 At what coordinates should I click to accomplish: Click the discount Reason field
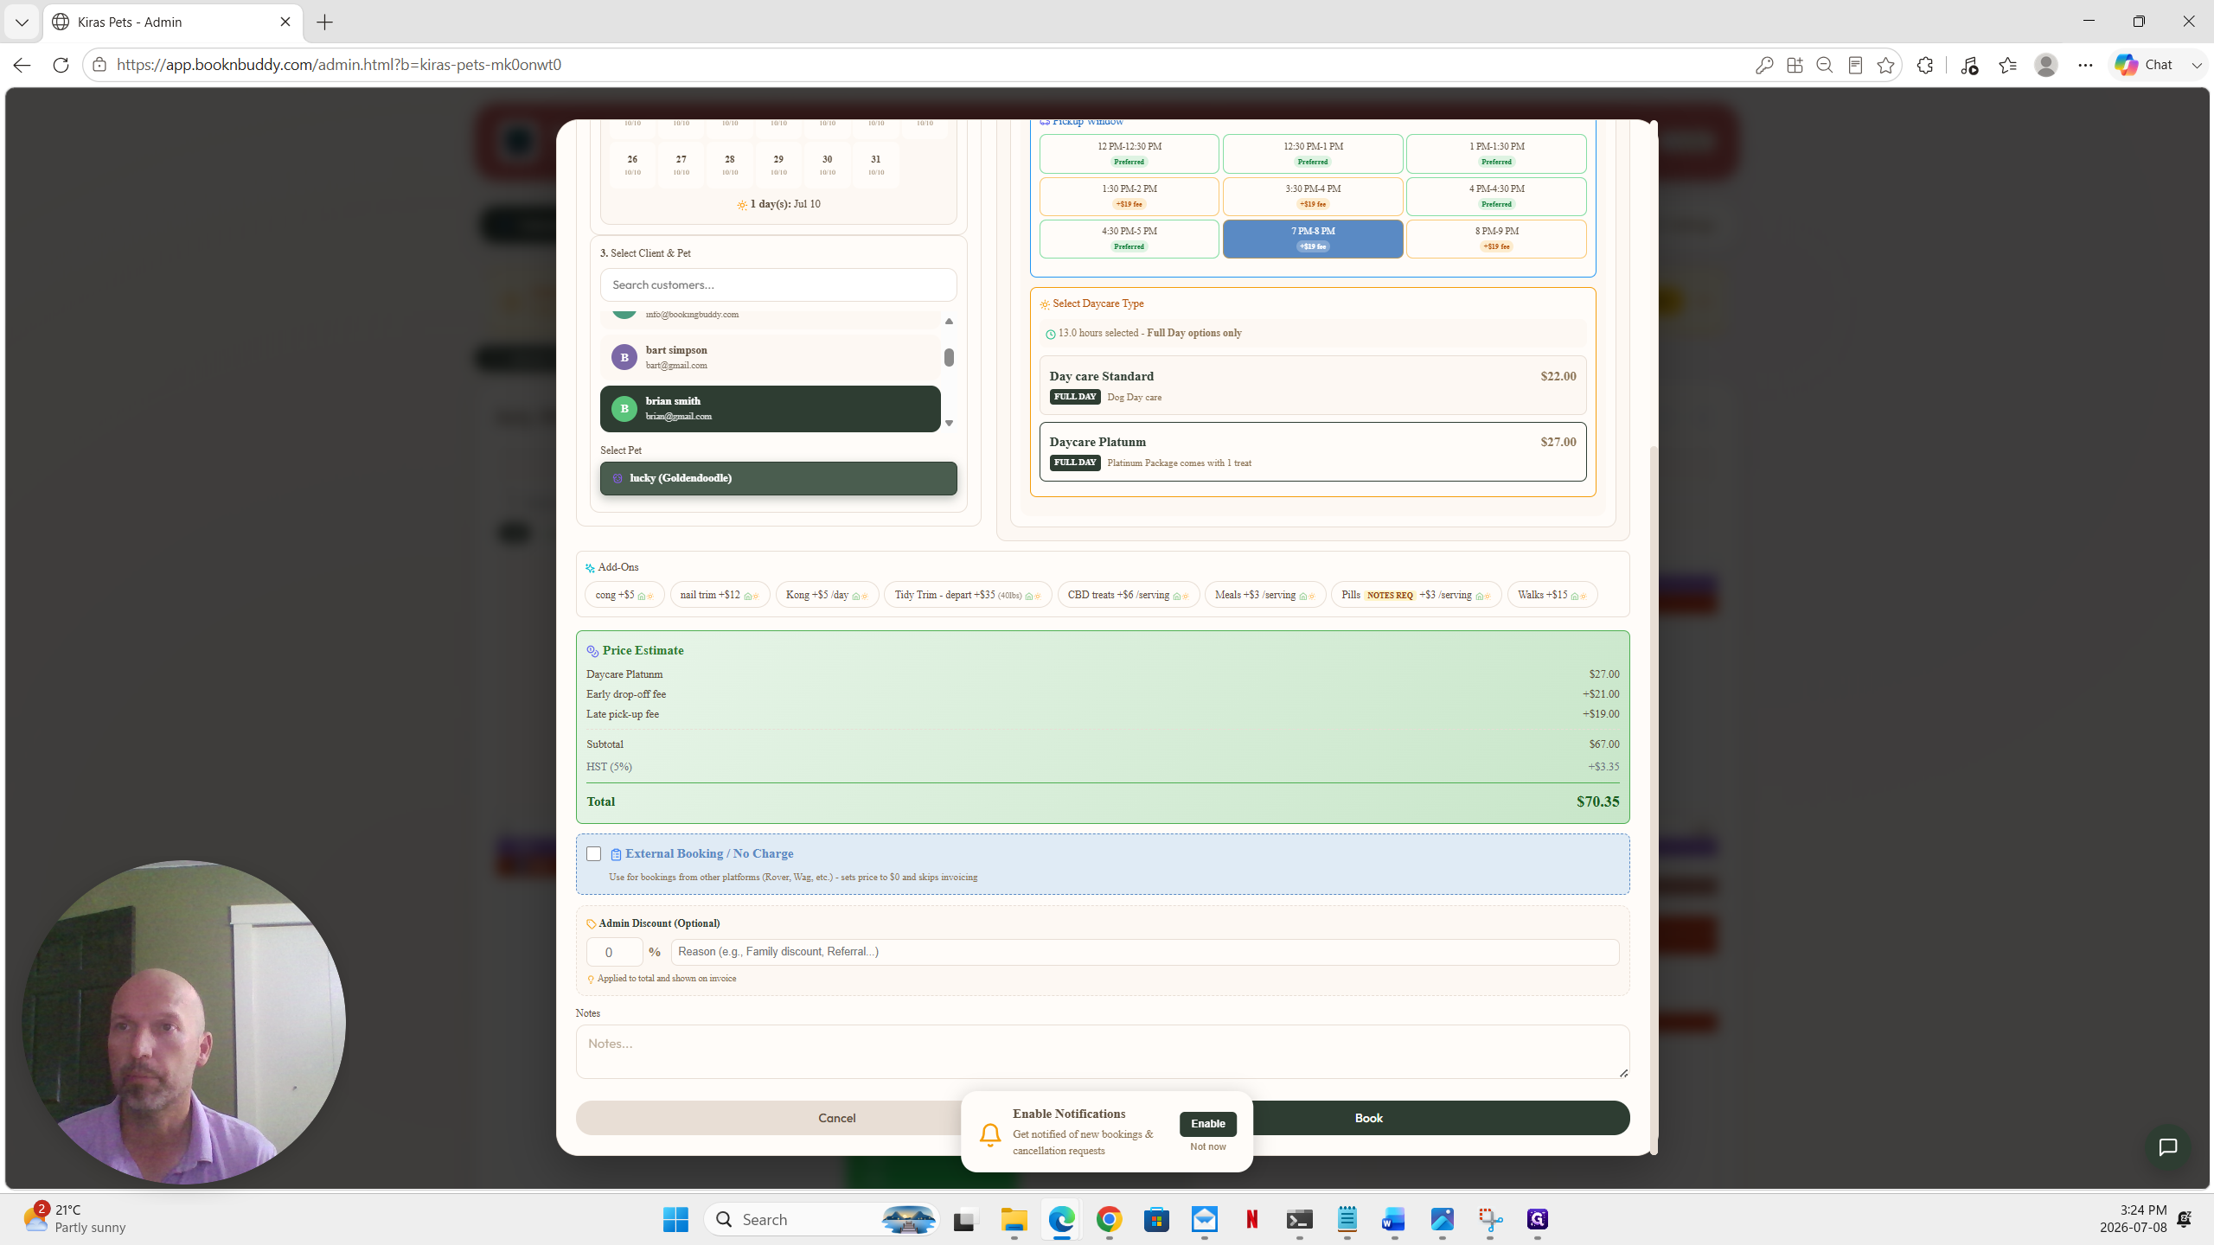click(x=1144, y=952)
